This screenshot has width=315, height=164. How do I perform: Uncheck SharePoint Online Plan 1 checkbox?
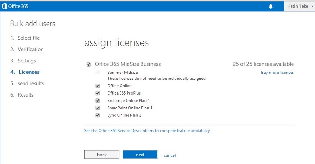[98, 108]
